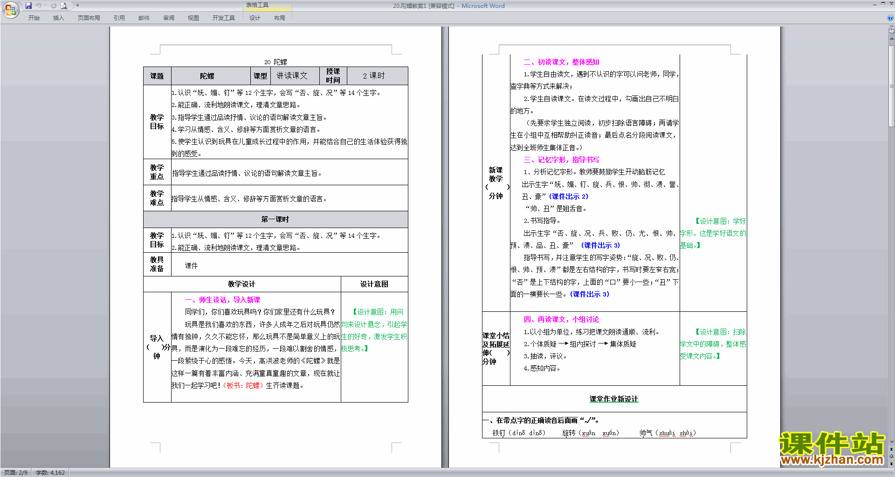Click the 教学重点 row label cell

(157, 172)
